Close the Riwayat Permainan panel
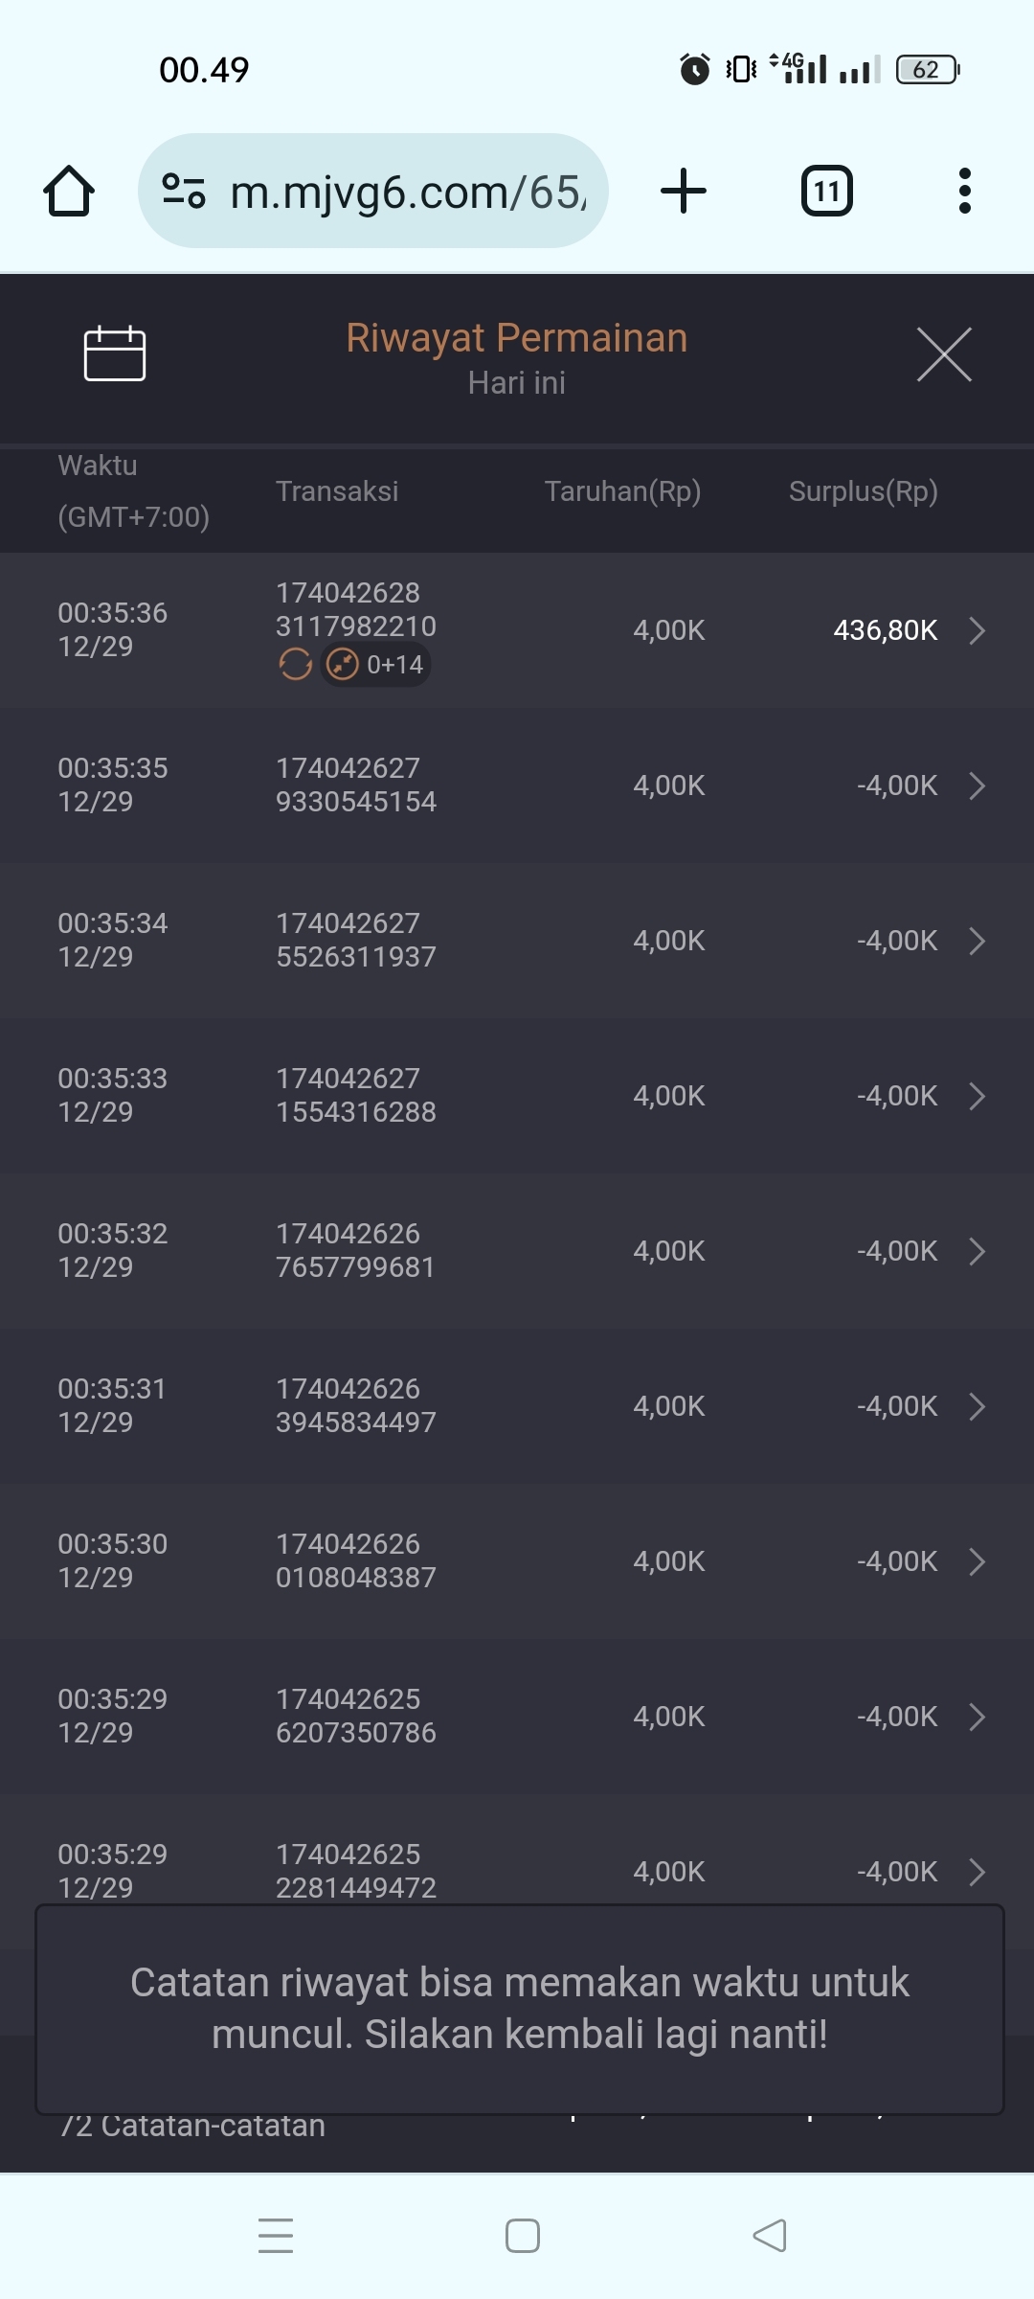Viewport: 1034px width, 2299px height. coord(944,354)
